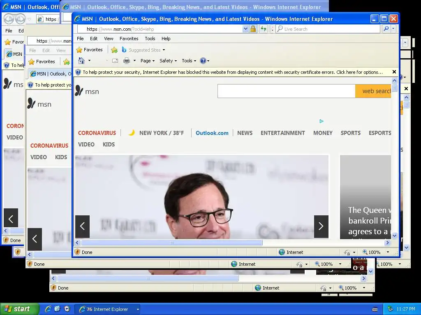
Task: Click the MSN web search text field
Action: tap(286, 91)
